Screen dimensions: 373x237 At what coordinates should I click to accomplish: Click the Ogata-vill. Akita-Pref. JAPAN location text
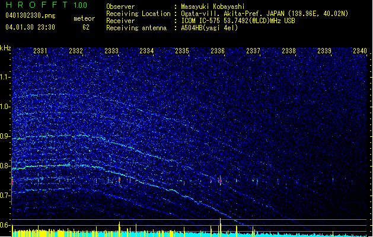point(264,14)
